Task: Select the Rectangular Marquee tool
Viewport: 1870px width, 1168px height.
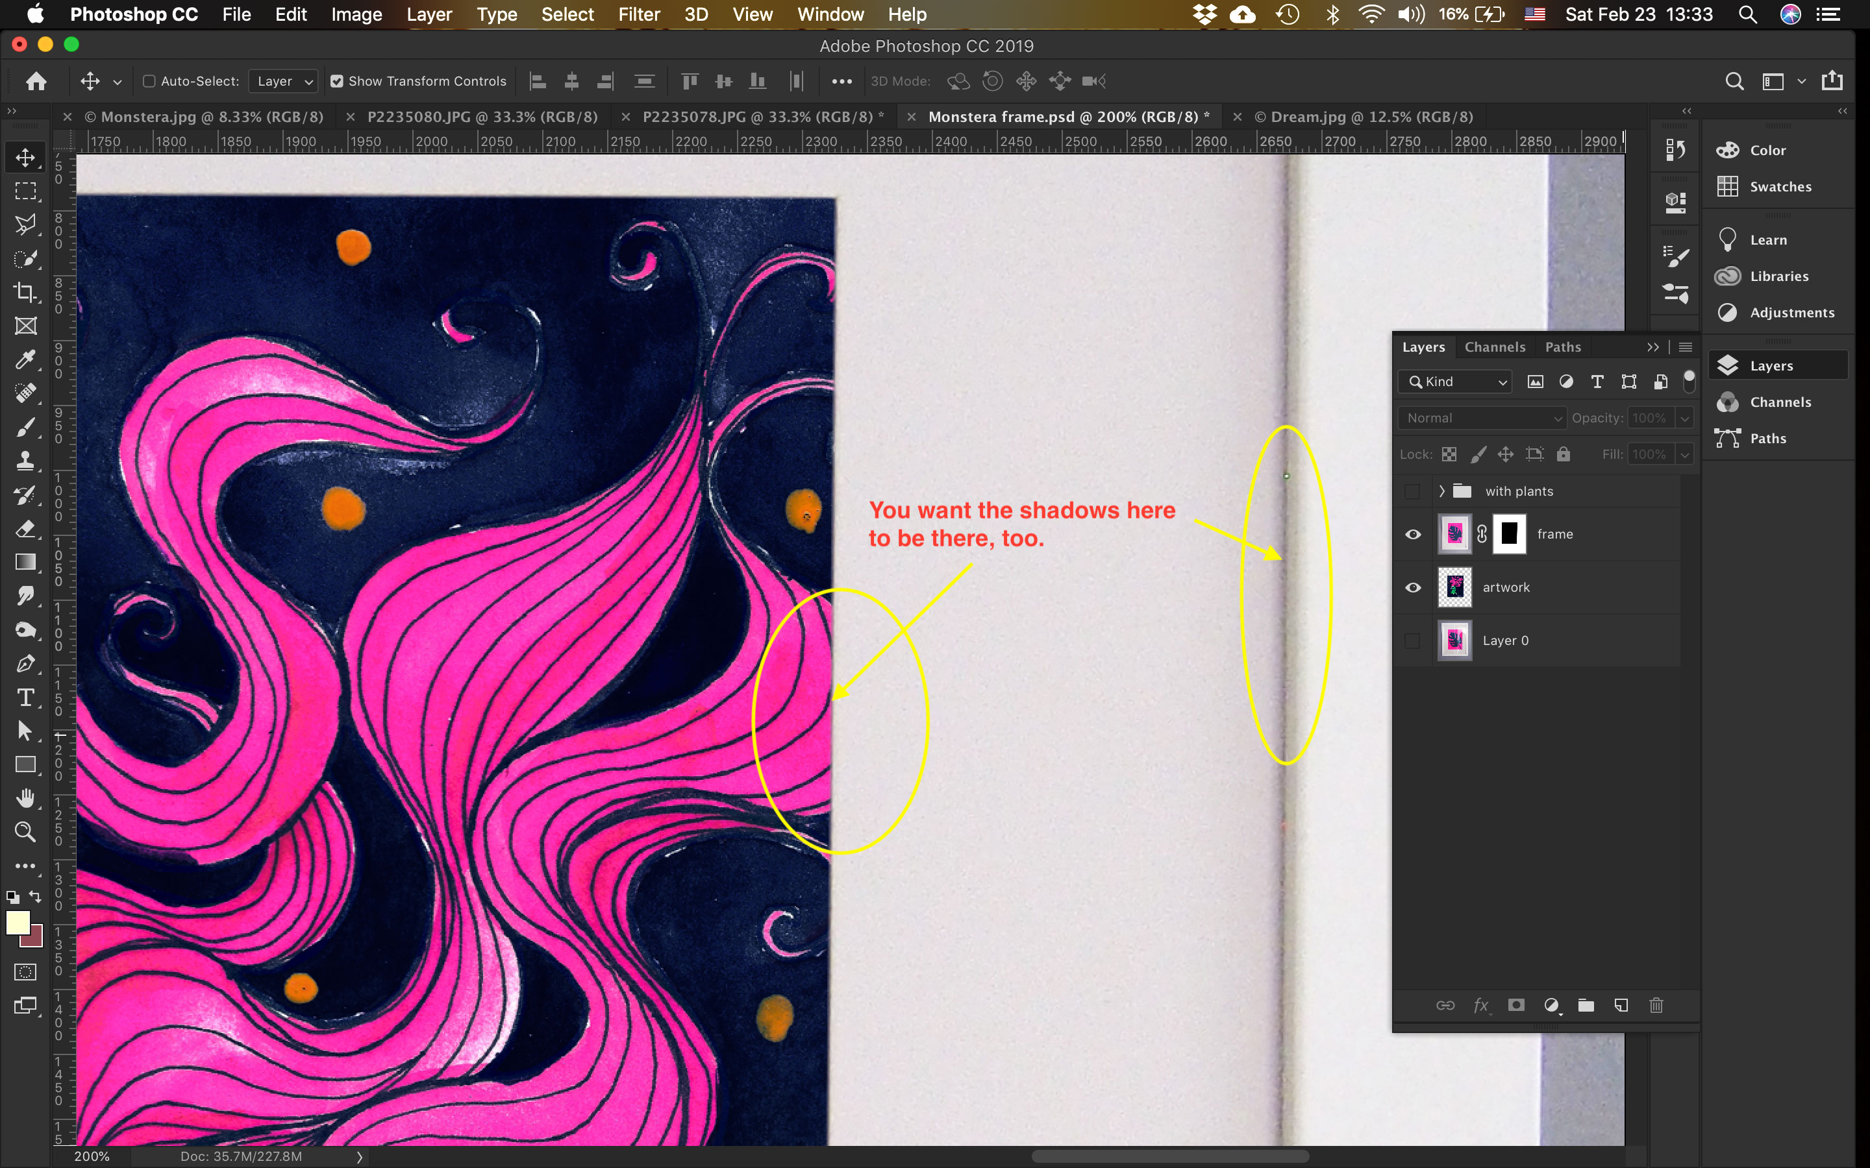Action: point(25,190)
